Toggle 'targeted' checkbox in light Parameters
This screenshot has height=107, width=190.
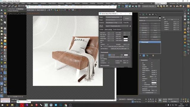coord(152,67)
